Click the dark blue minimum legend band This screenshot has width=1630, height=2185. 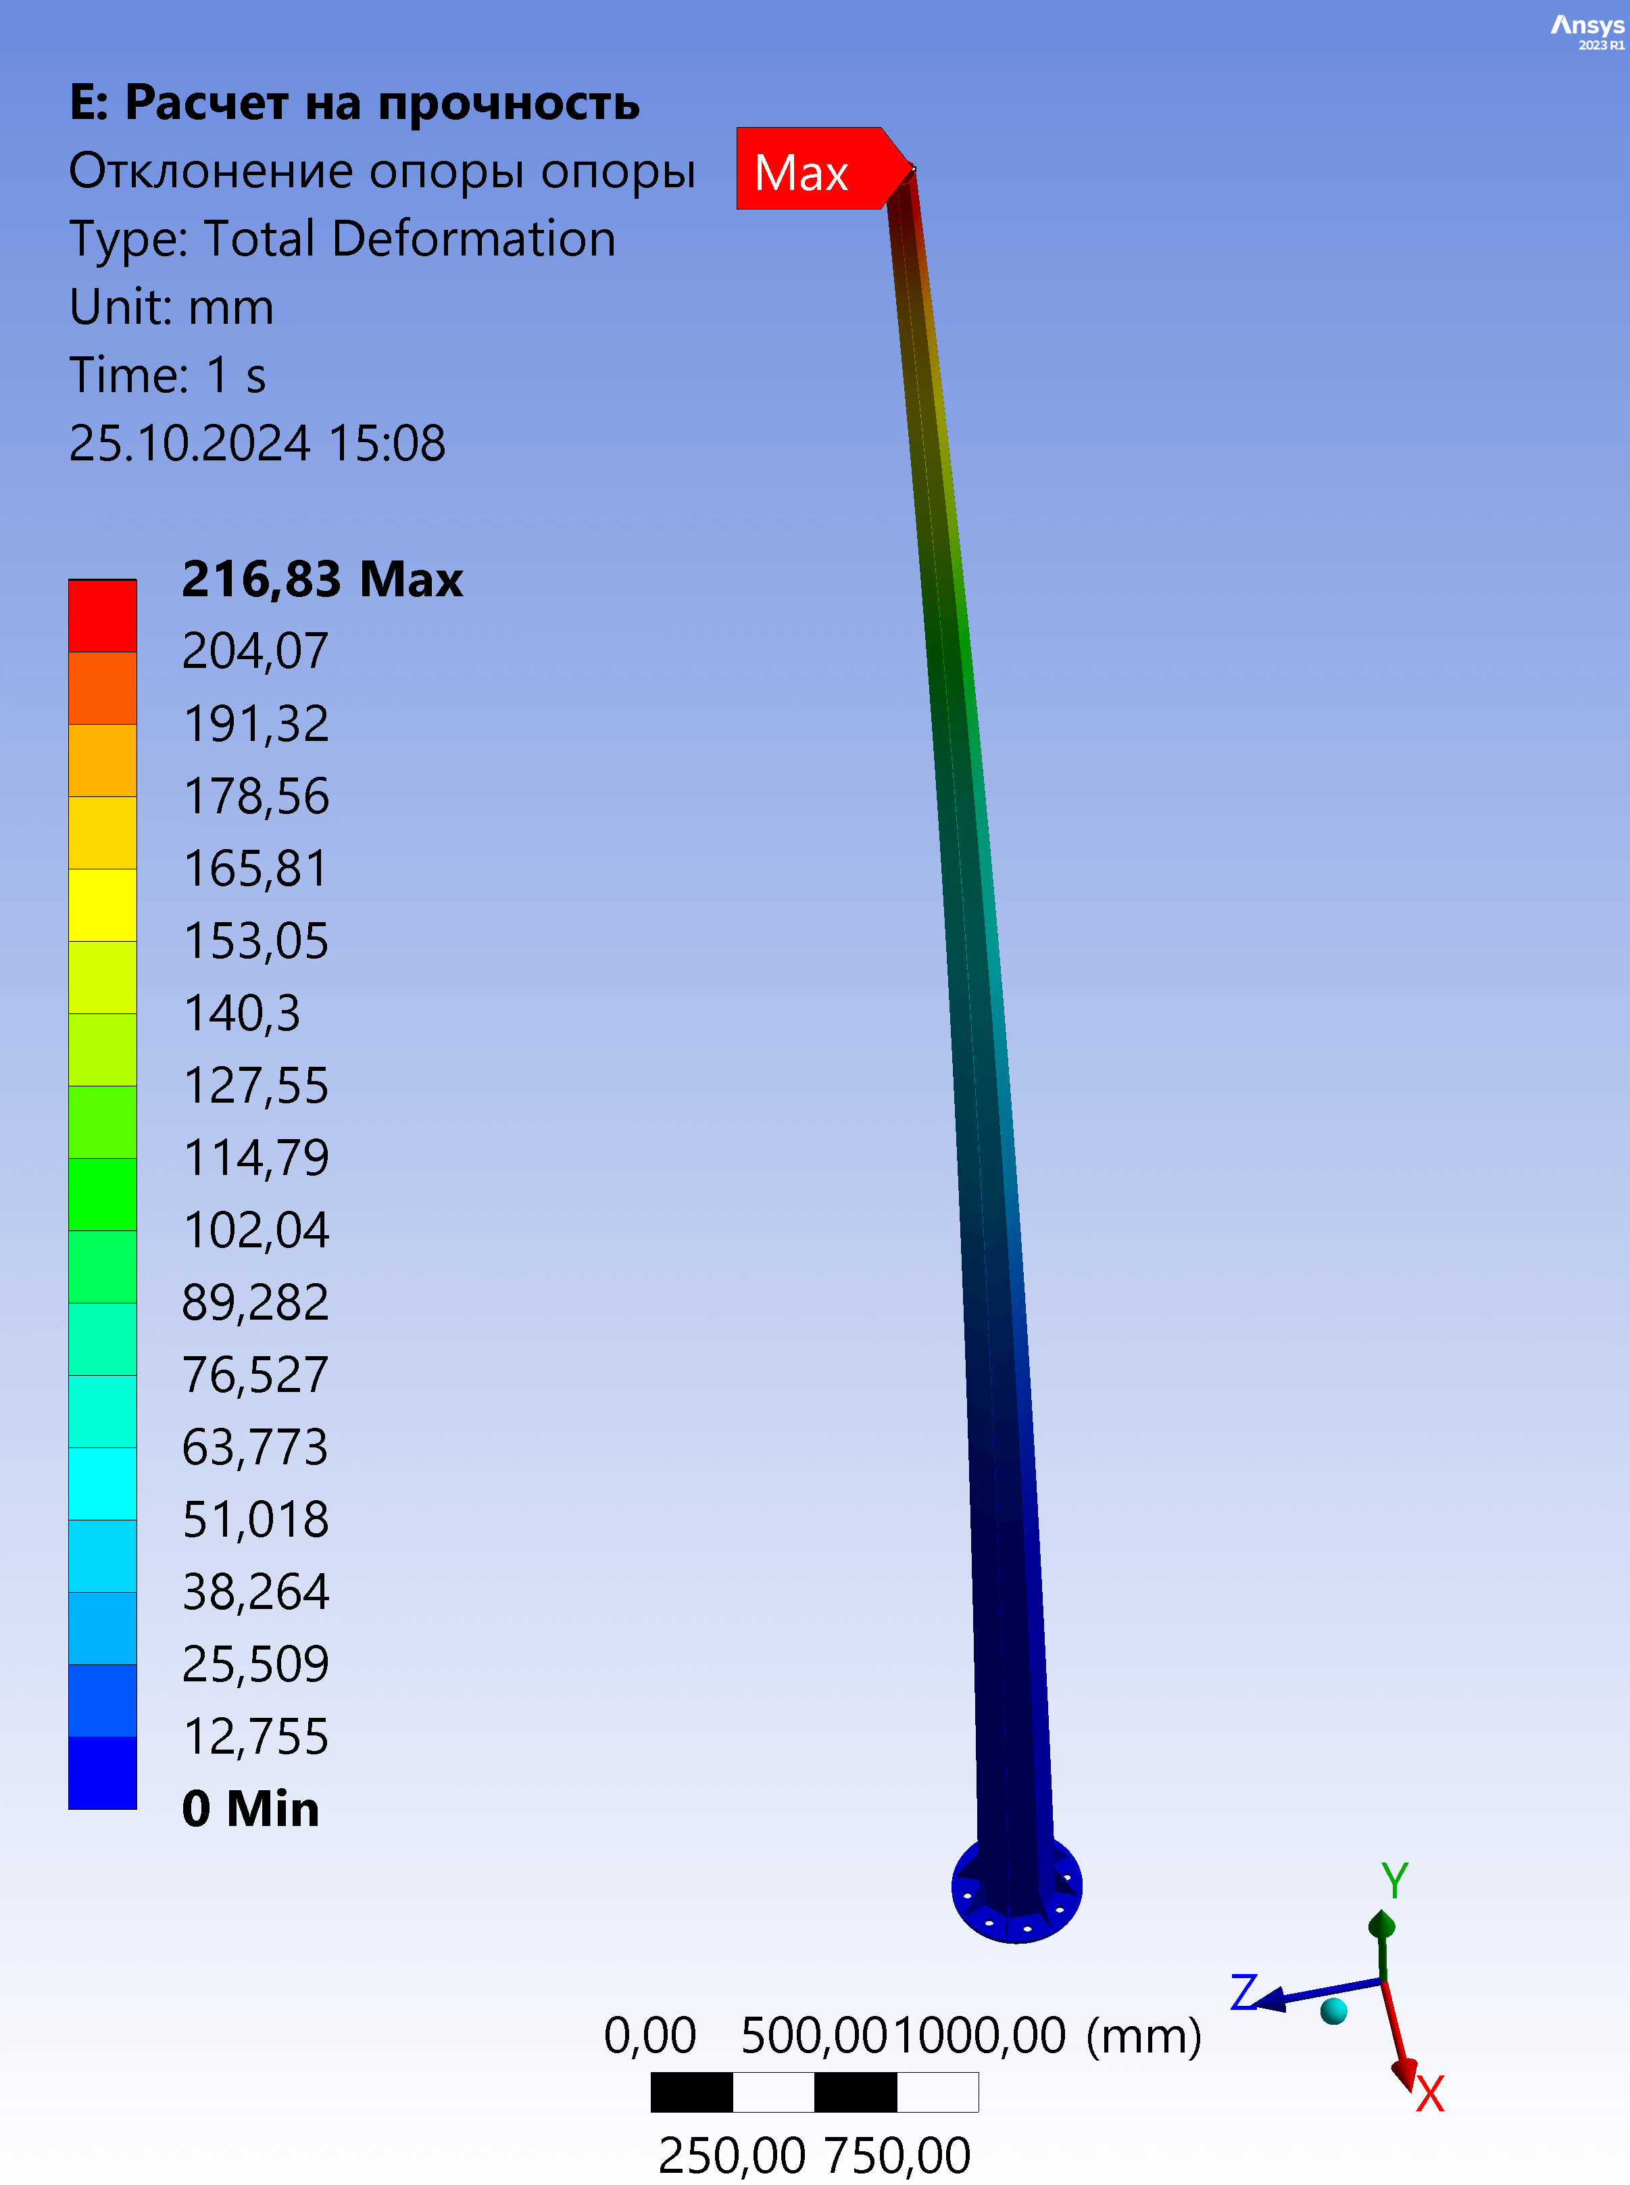coord(101,1773)
